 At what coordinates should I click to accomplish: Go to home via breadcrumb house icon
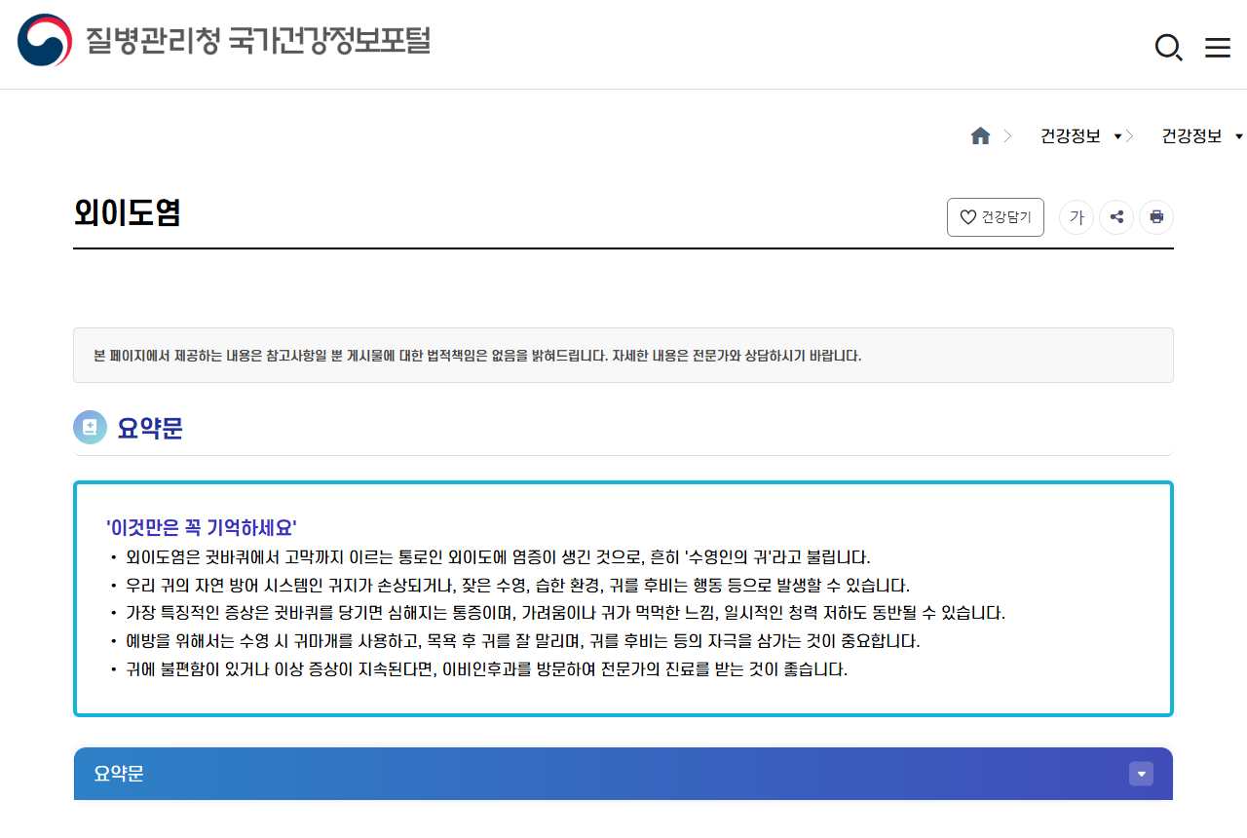(x=980, y=136)
